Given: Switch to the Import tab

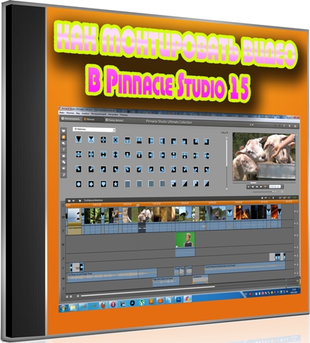Looking at the screenshot, I should point(71,119).
